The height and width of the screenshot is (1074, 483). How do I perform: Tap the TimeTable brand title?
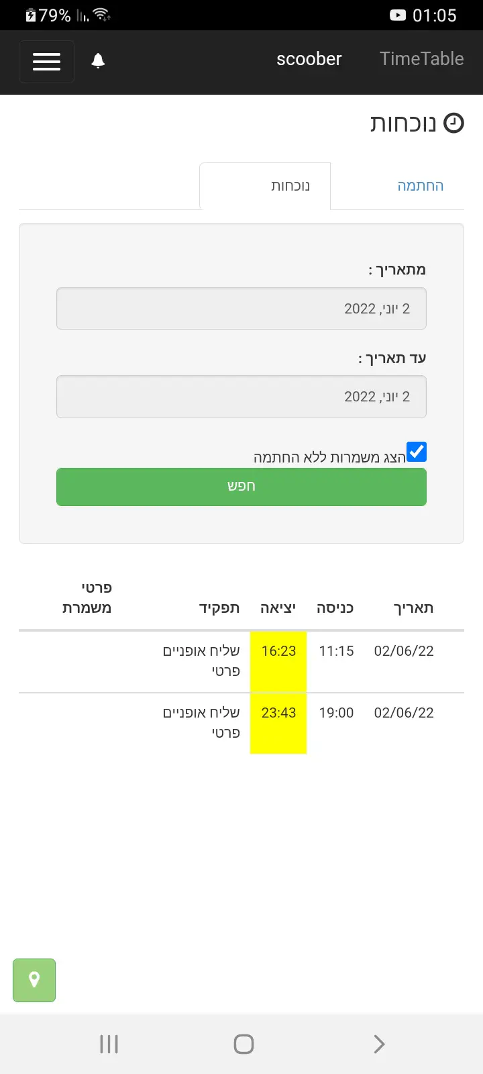[421, 59]
